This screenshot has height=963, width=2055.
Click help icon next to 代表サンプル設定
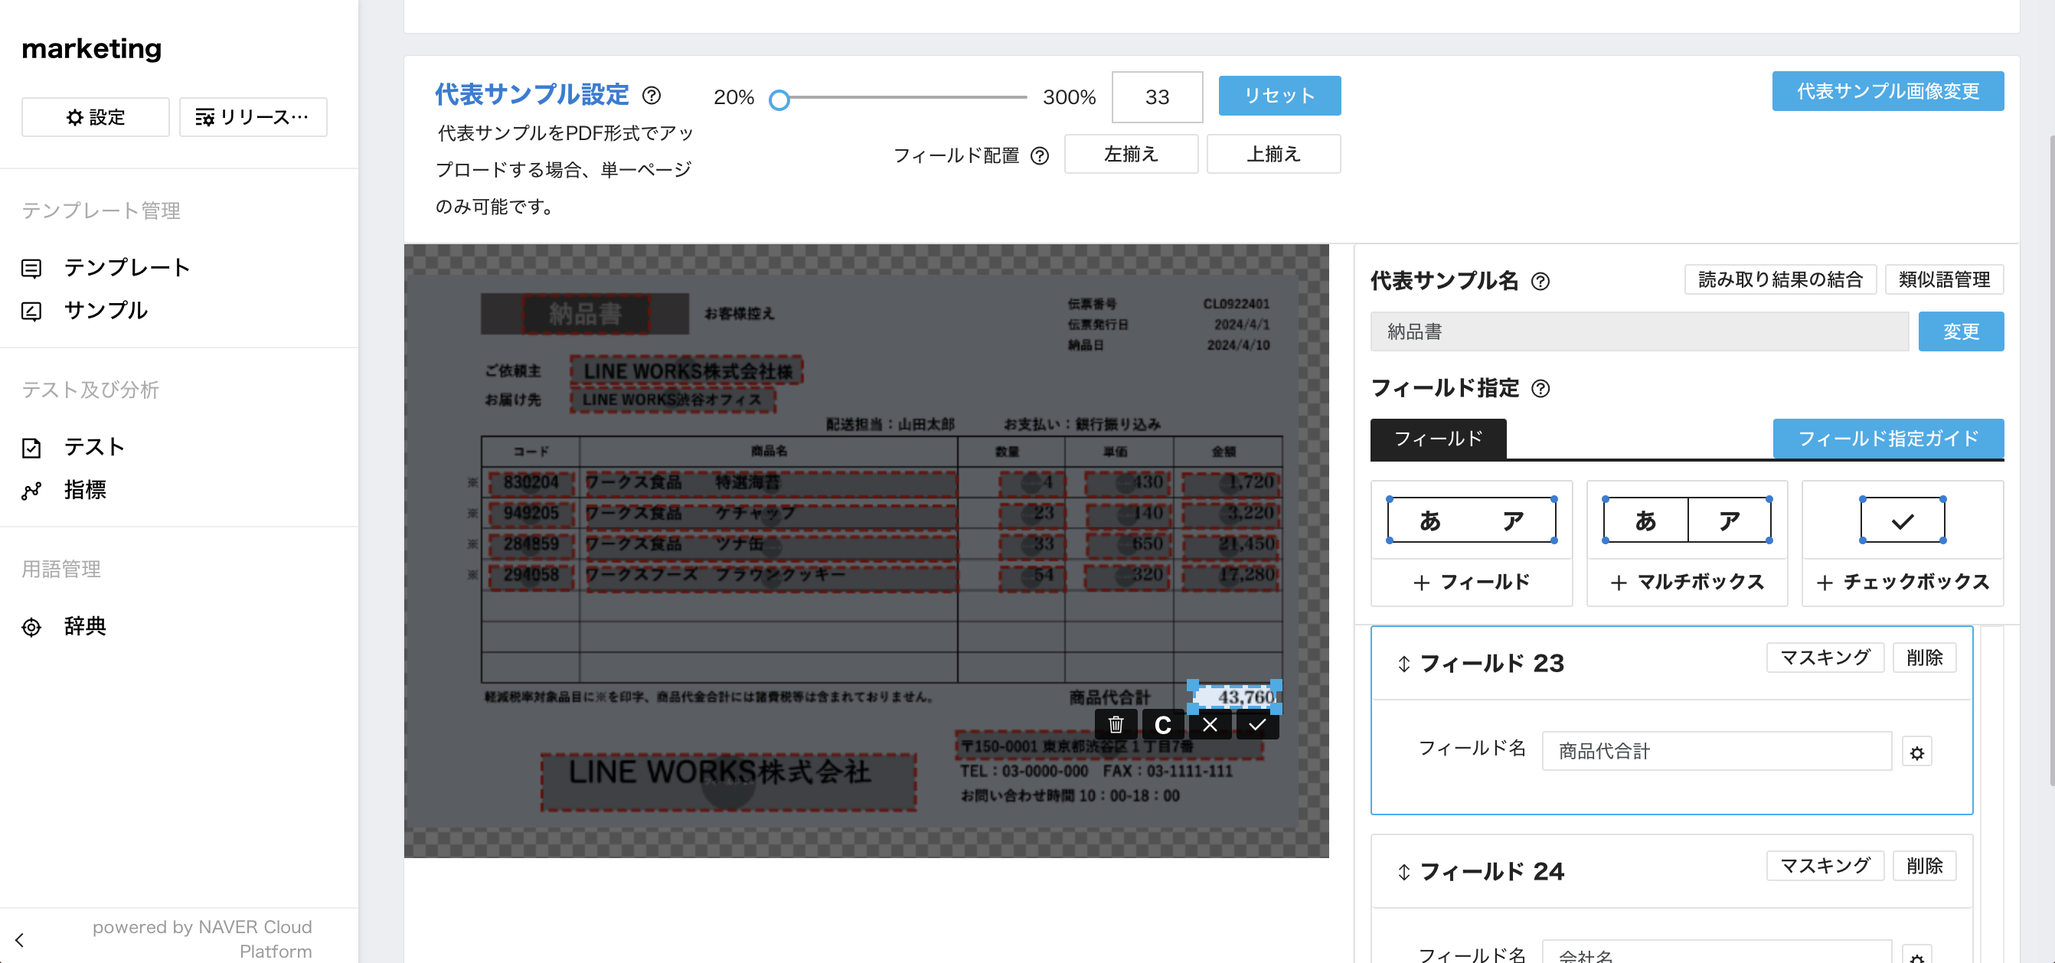click(652, 96)
